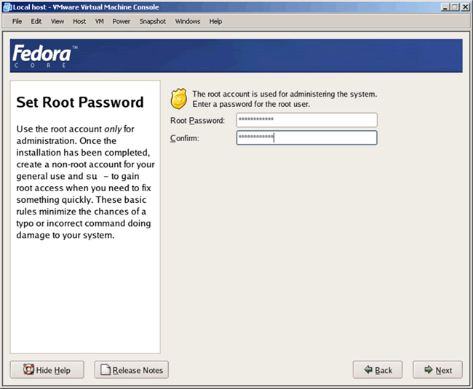
Task: Open the File menu
Action: pyautogui.click(x=17, y=21)
